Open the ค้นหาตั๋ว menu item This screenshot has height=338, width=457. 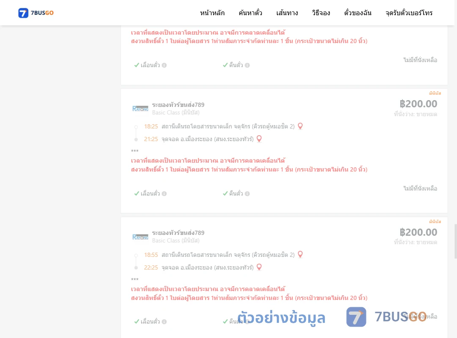[251, 13]
